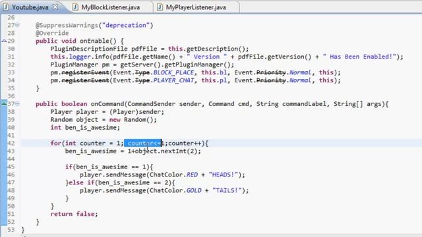
Task: Click "new Random()" on line 39
Action: pos(131,120)
